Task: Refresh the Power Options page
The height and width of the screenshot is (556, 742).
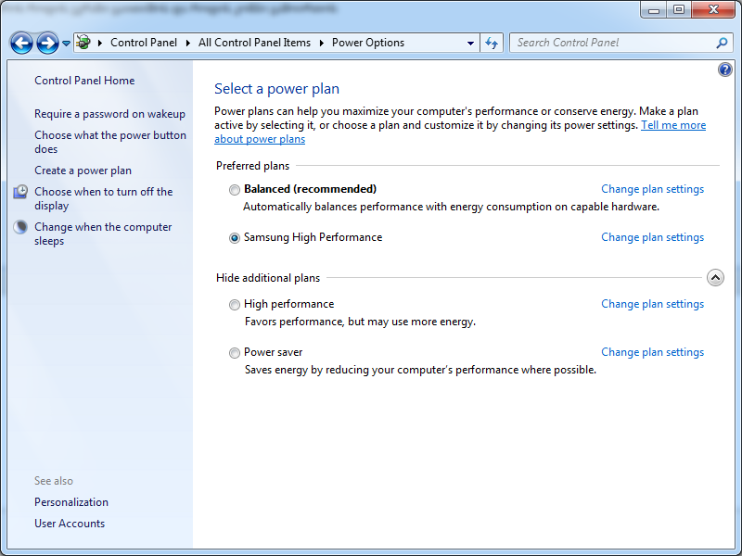Action: coord(492,43)
